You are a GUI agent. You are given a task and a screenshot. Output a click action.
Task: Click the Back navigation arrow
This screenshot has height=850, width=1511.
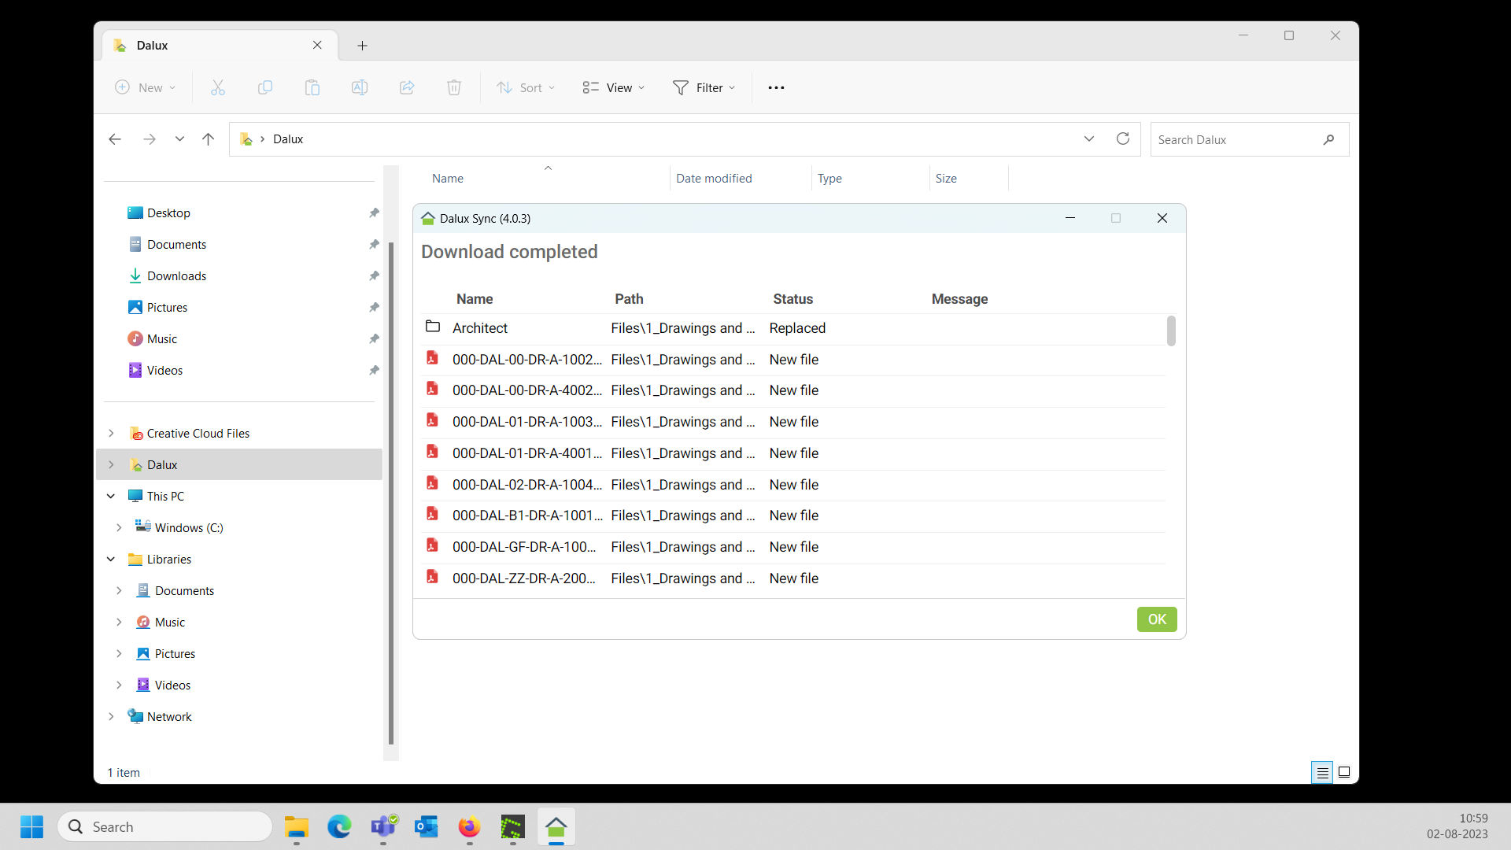pyautogui.click(x=115, y=139)
